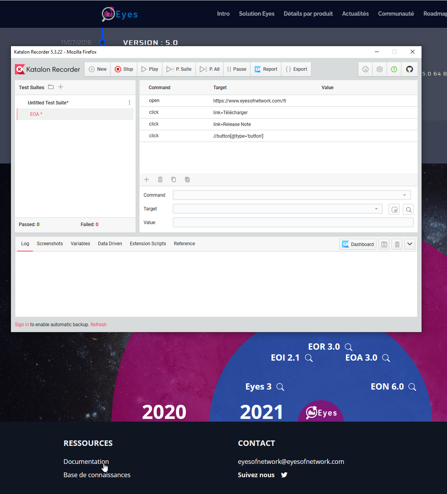This screenshot has width=447, height=494.
Task: Click the P. All button
Action: [210, 69]
